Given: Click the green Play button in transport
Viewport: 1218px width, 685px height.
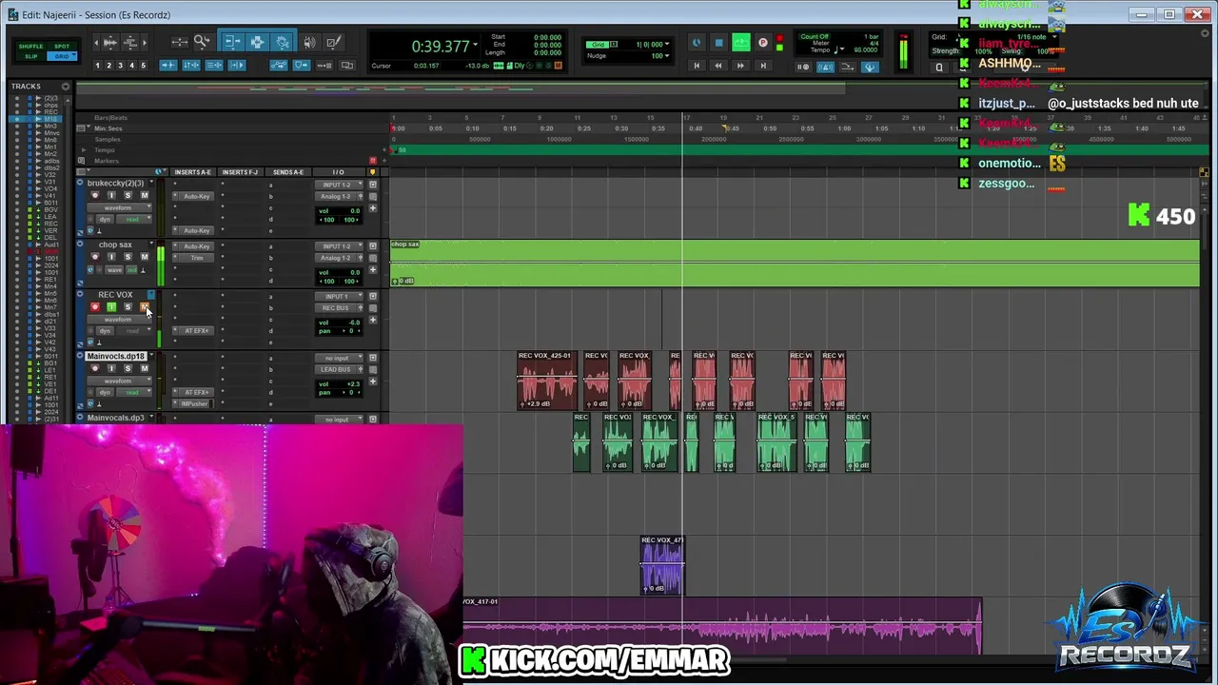Looking at the screenshot, I should pos(740,43).
